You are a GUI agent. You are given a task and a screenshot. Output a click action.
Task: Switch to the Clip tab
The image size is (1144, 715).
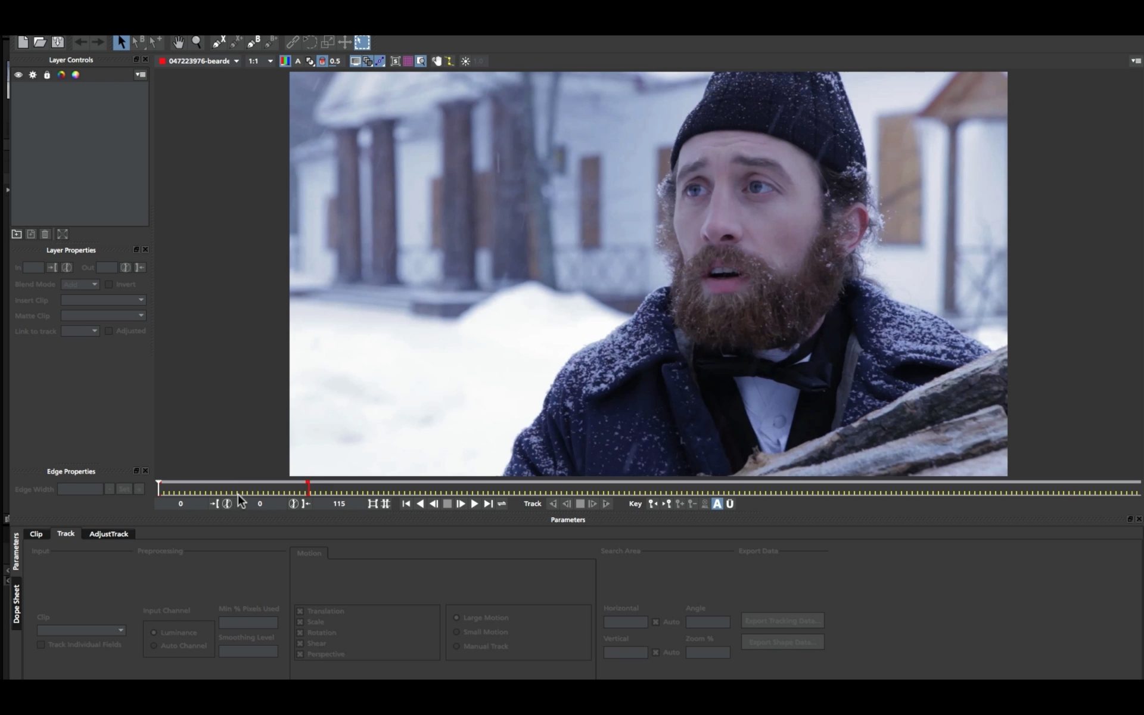(x=36, y=534)
